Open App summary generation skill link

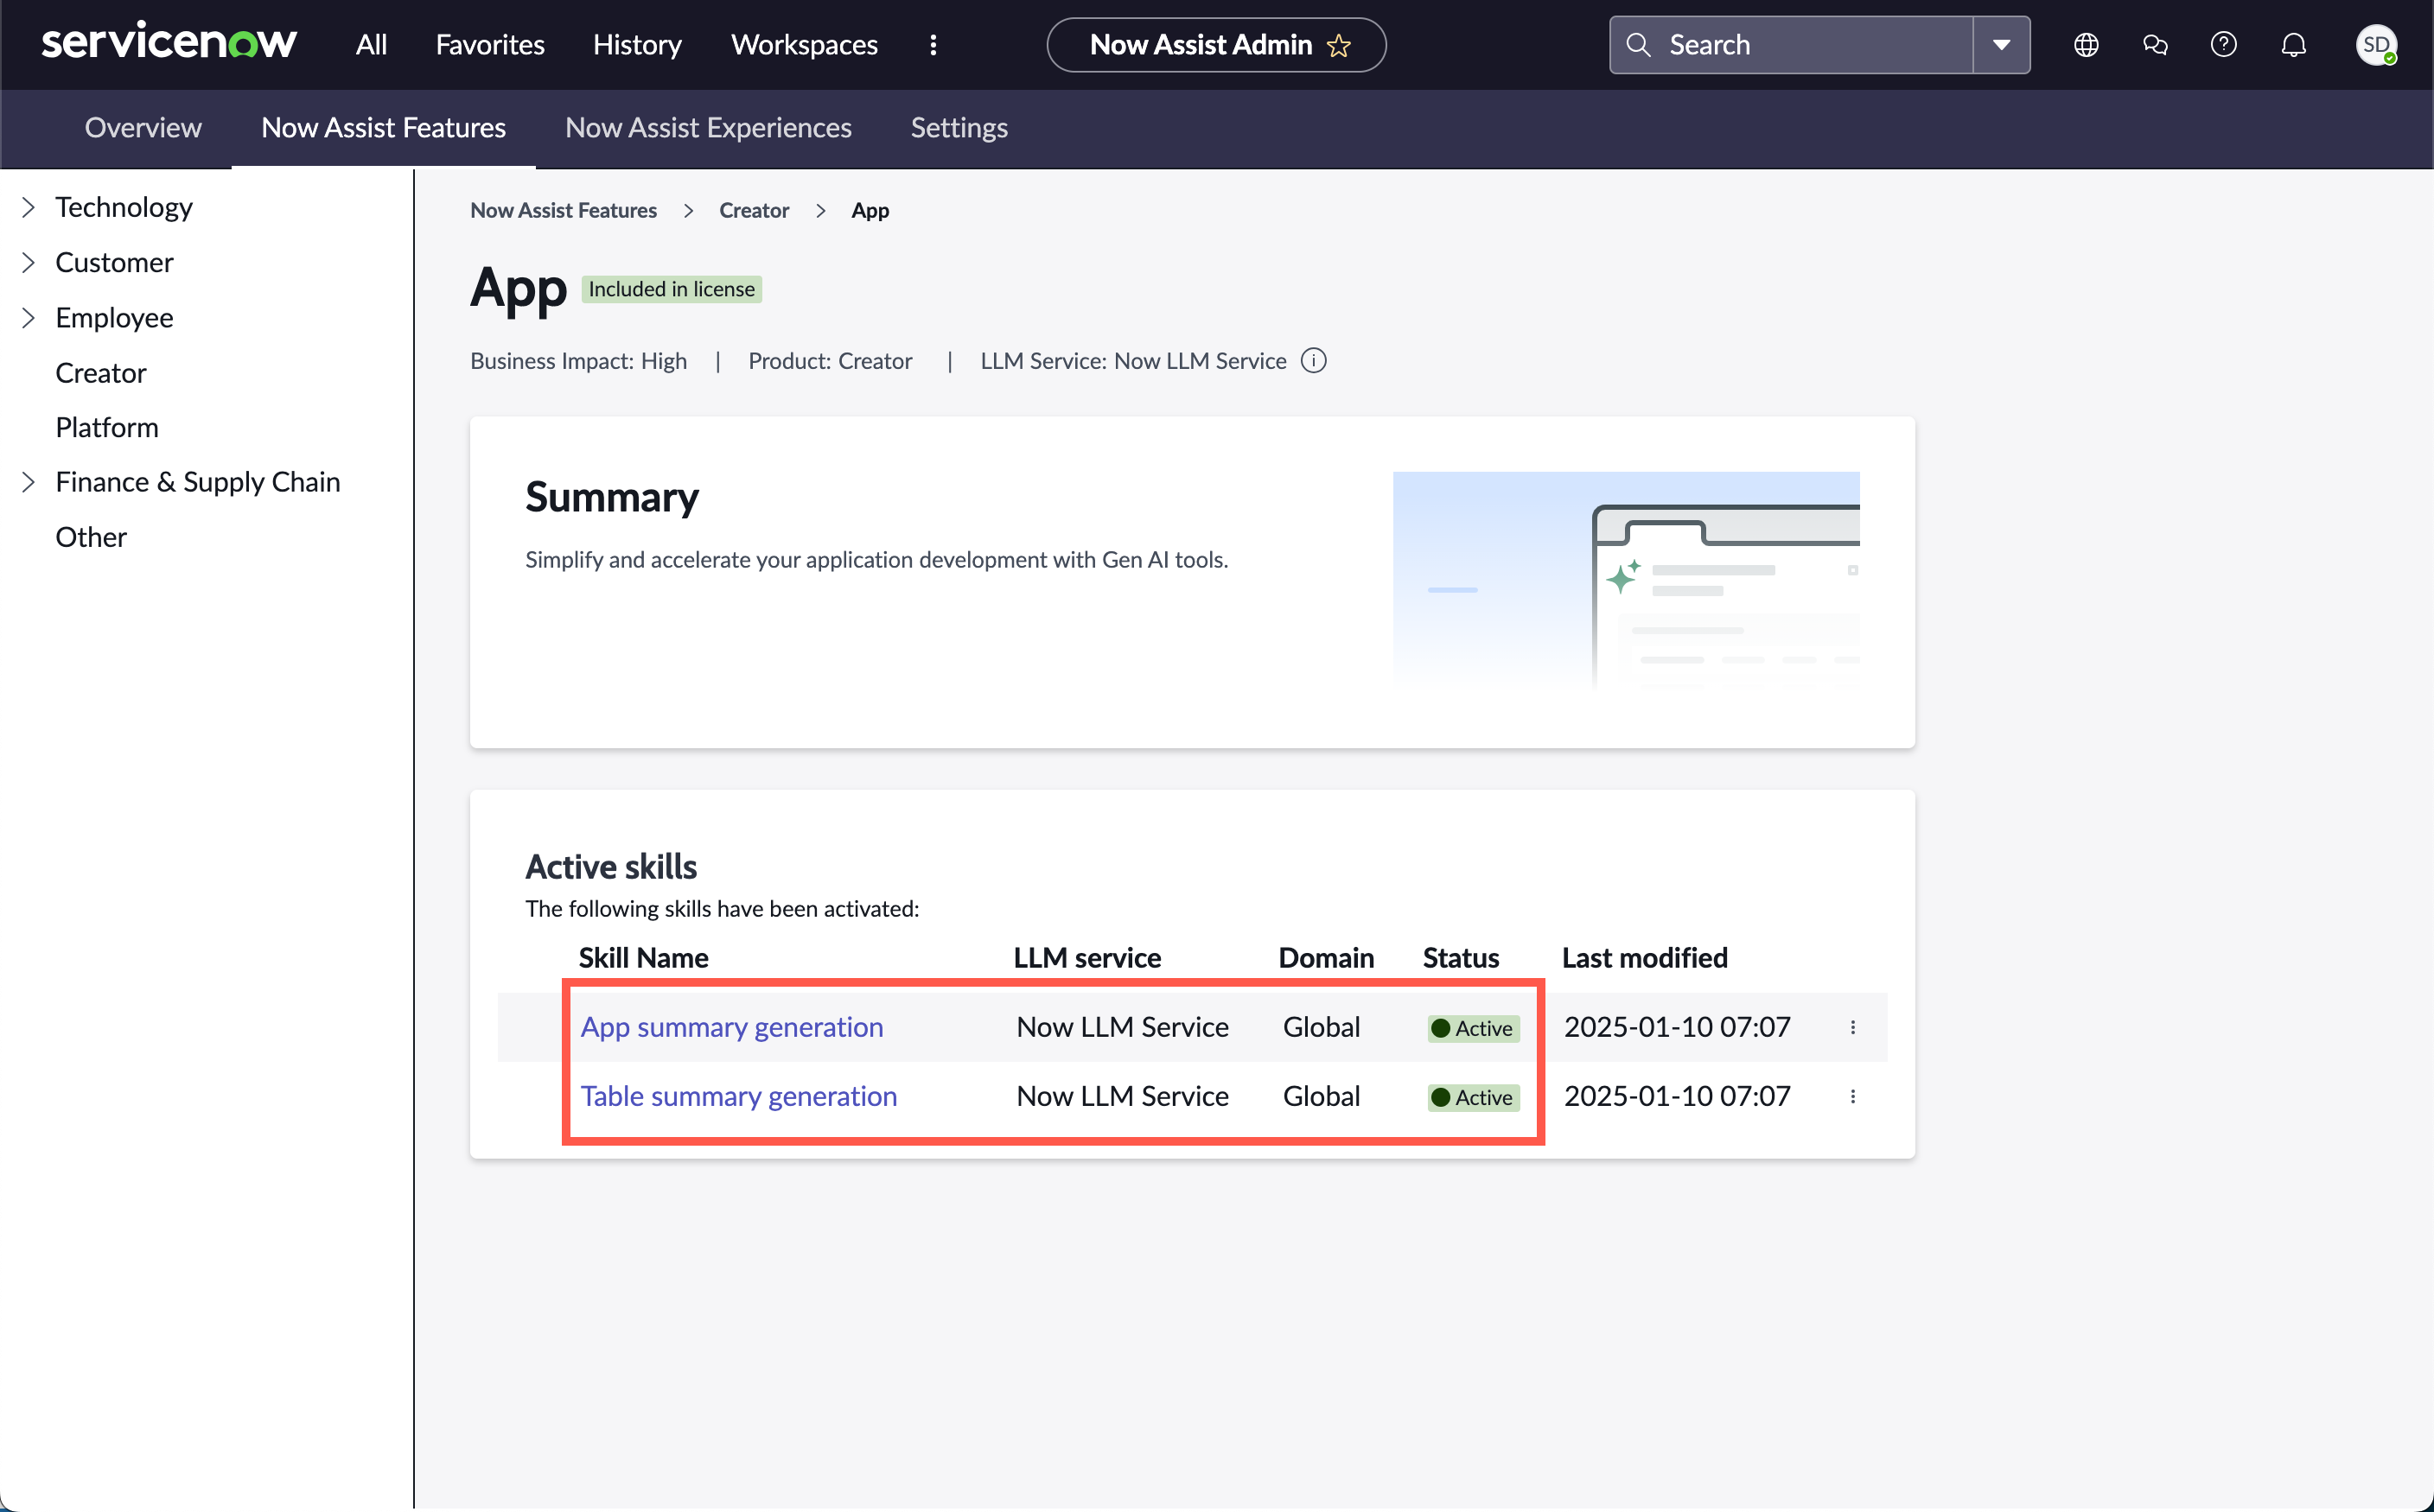[732, 1027]
